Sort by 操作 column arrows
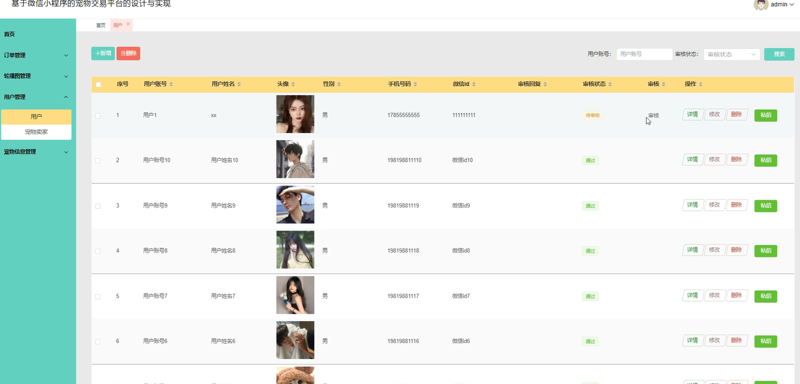The height and width of the screenshot is (384, 800). click(x=701, y=84)
